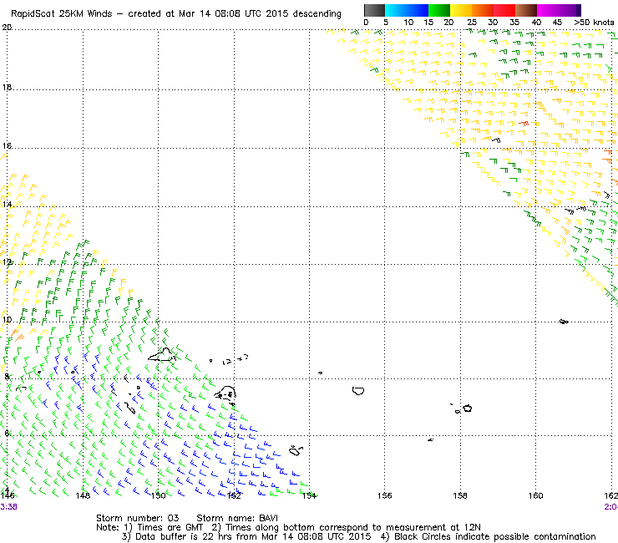Pick the brown 35-40 knots legend segment
Screen dimensions: 618x543
point(526,10)
